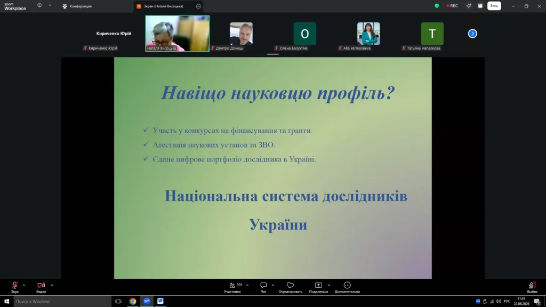
Task: Open the Участники participants panel
Action: [232, 287]
